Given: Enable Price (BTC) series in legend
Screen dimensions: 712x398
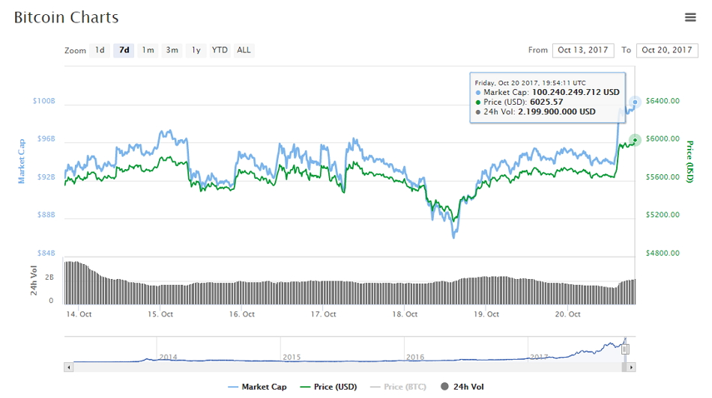Looking at the screenshot, I should (x=398, y=387).
